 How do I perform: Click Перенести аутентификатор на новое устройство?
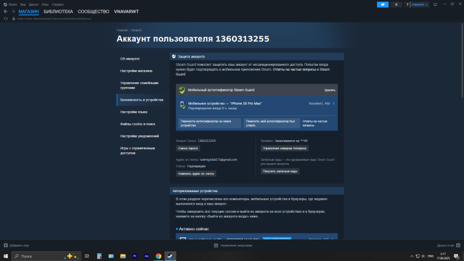[209, 123]
